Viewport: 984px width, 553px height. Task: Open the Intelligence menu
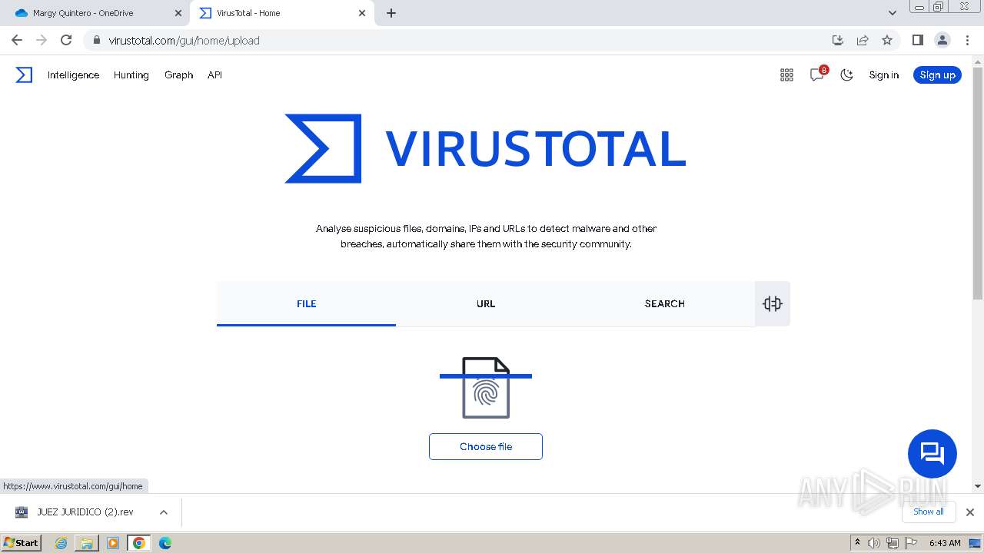pyautogui.click(x=73, y=75)
